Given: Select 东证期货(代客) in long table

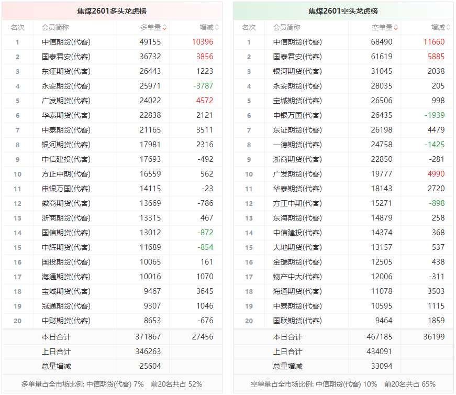Looking at the screenshot, I should [x=66, y=71].
